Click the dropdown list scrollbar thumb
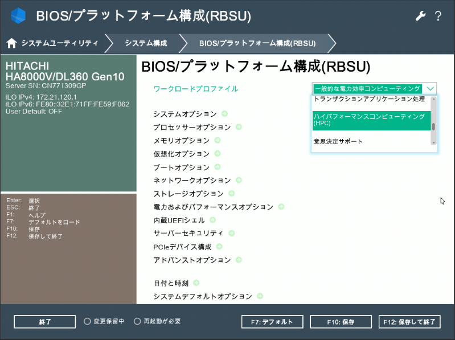This screenshot has width=455, height=340. 433,126
